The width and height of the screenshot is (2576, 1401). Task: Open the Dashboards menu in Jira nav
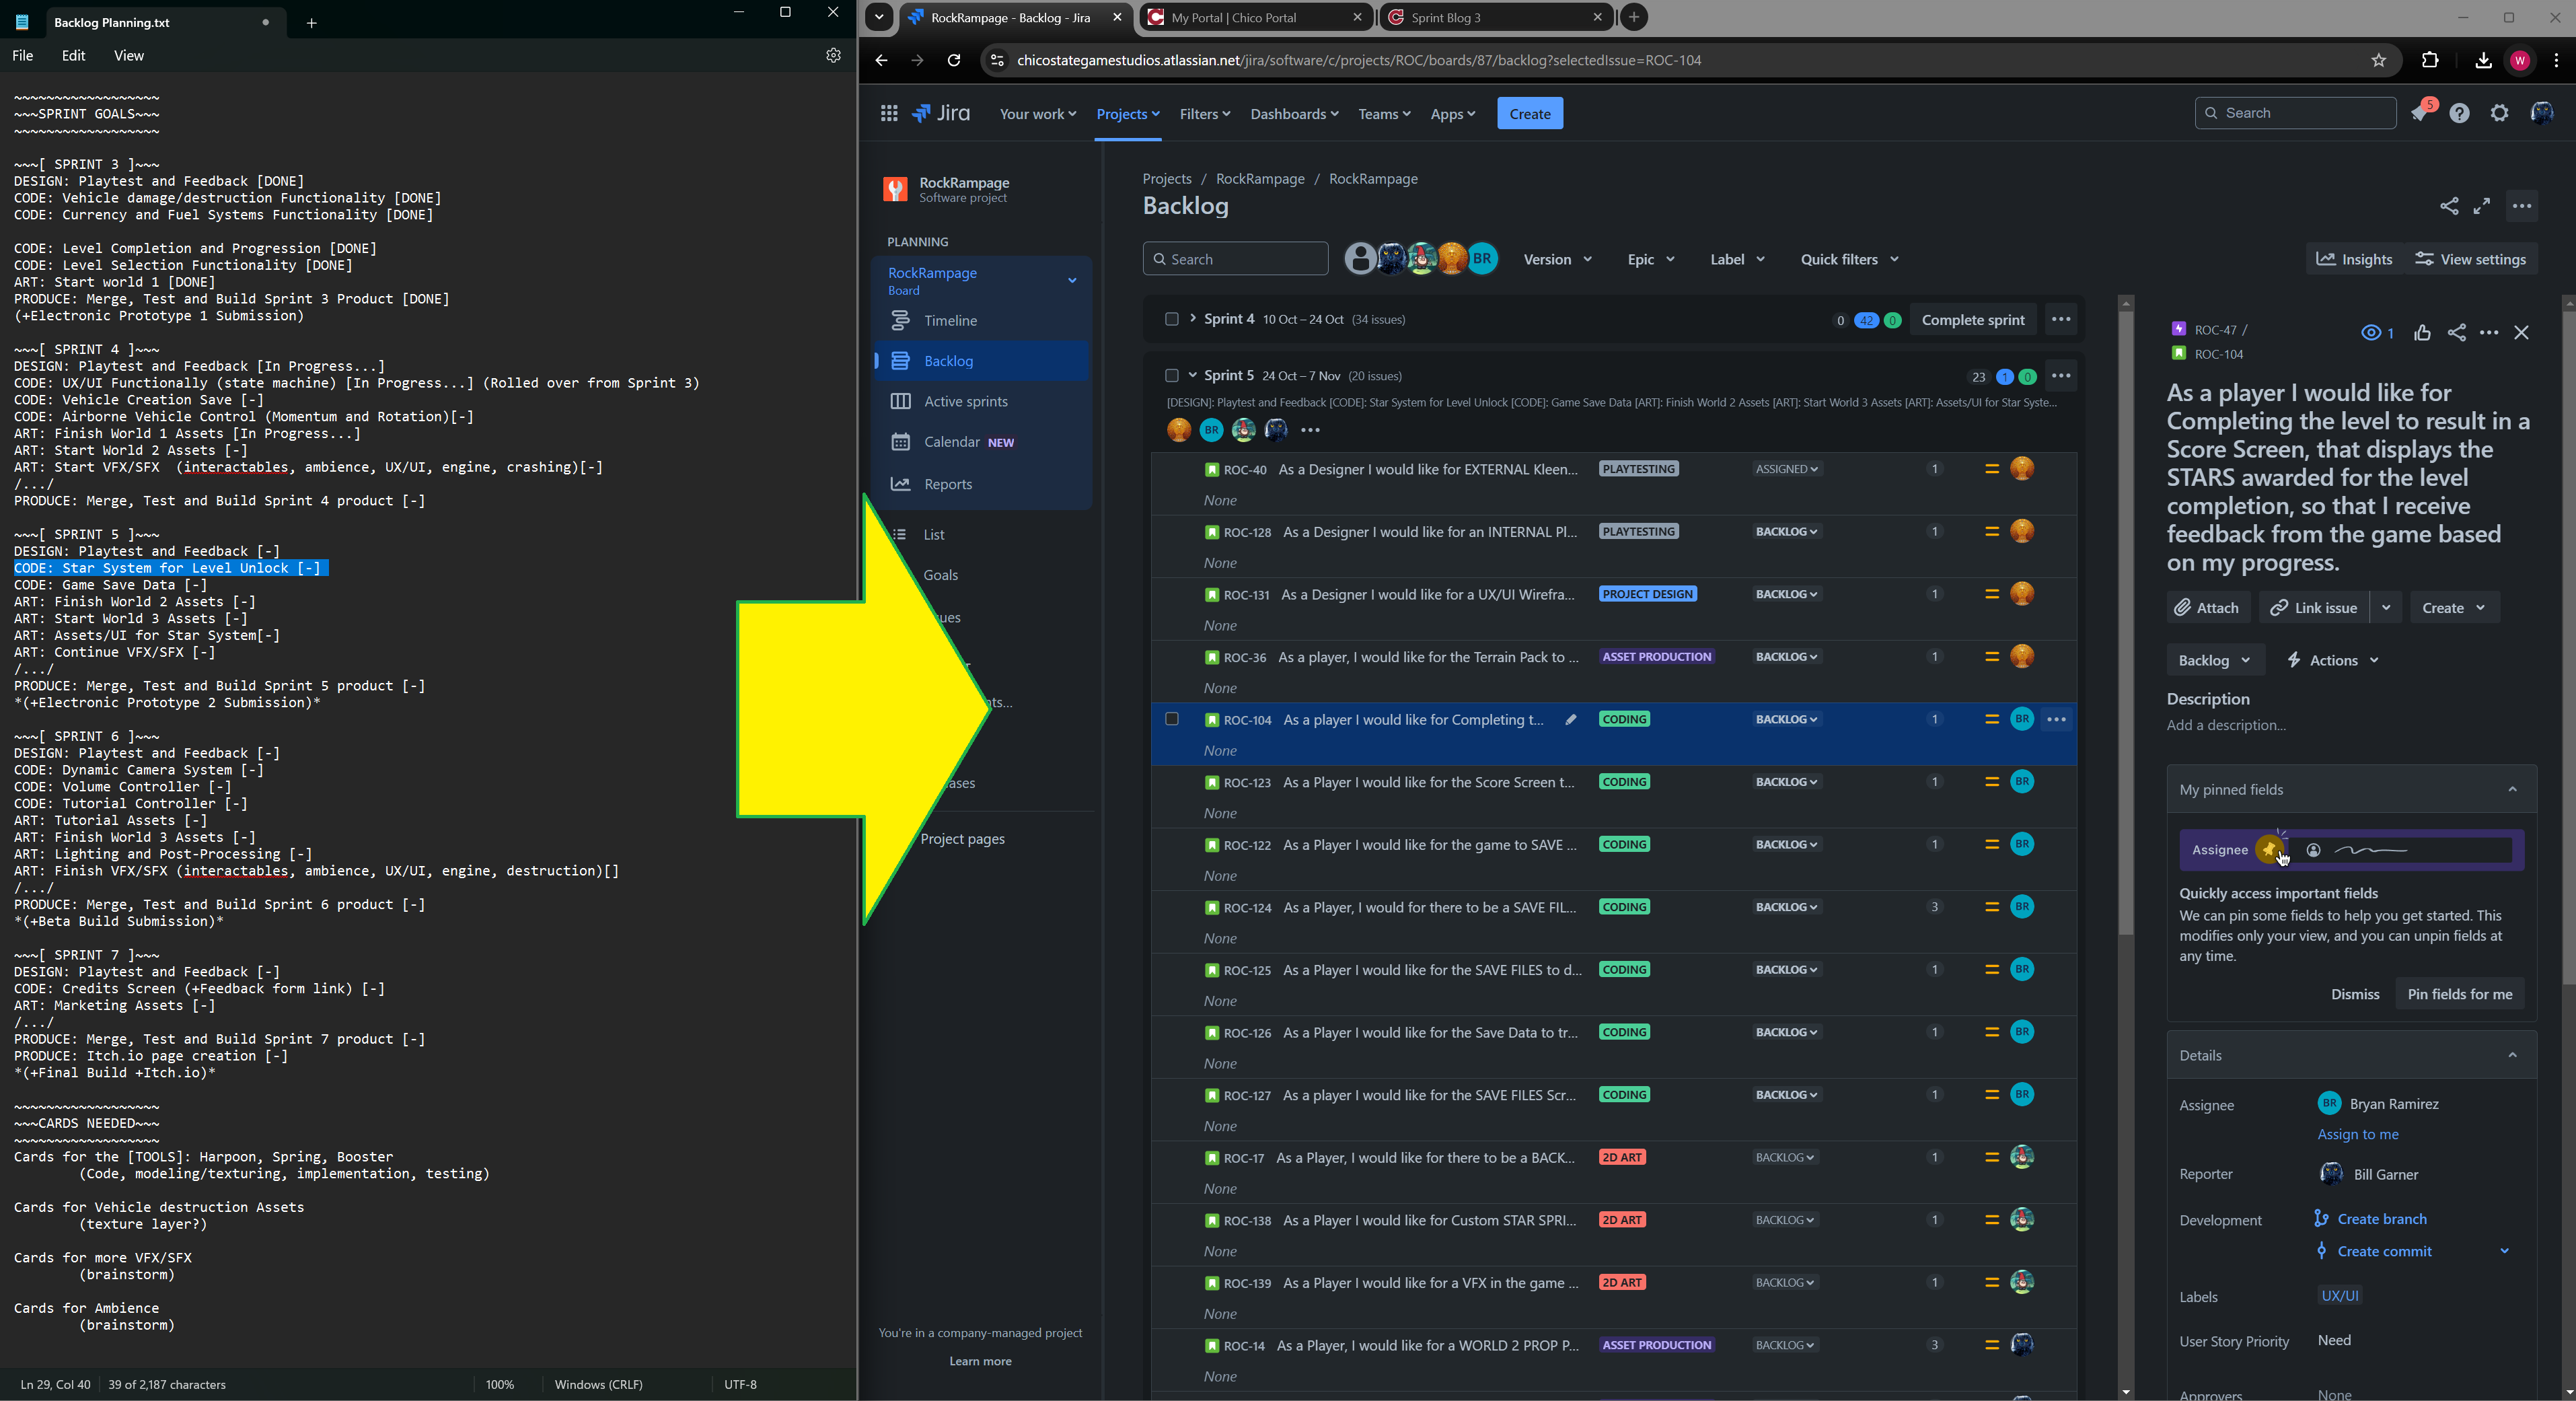tap(1293, 113)
